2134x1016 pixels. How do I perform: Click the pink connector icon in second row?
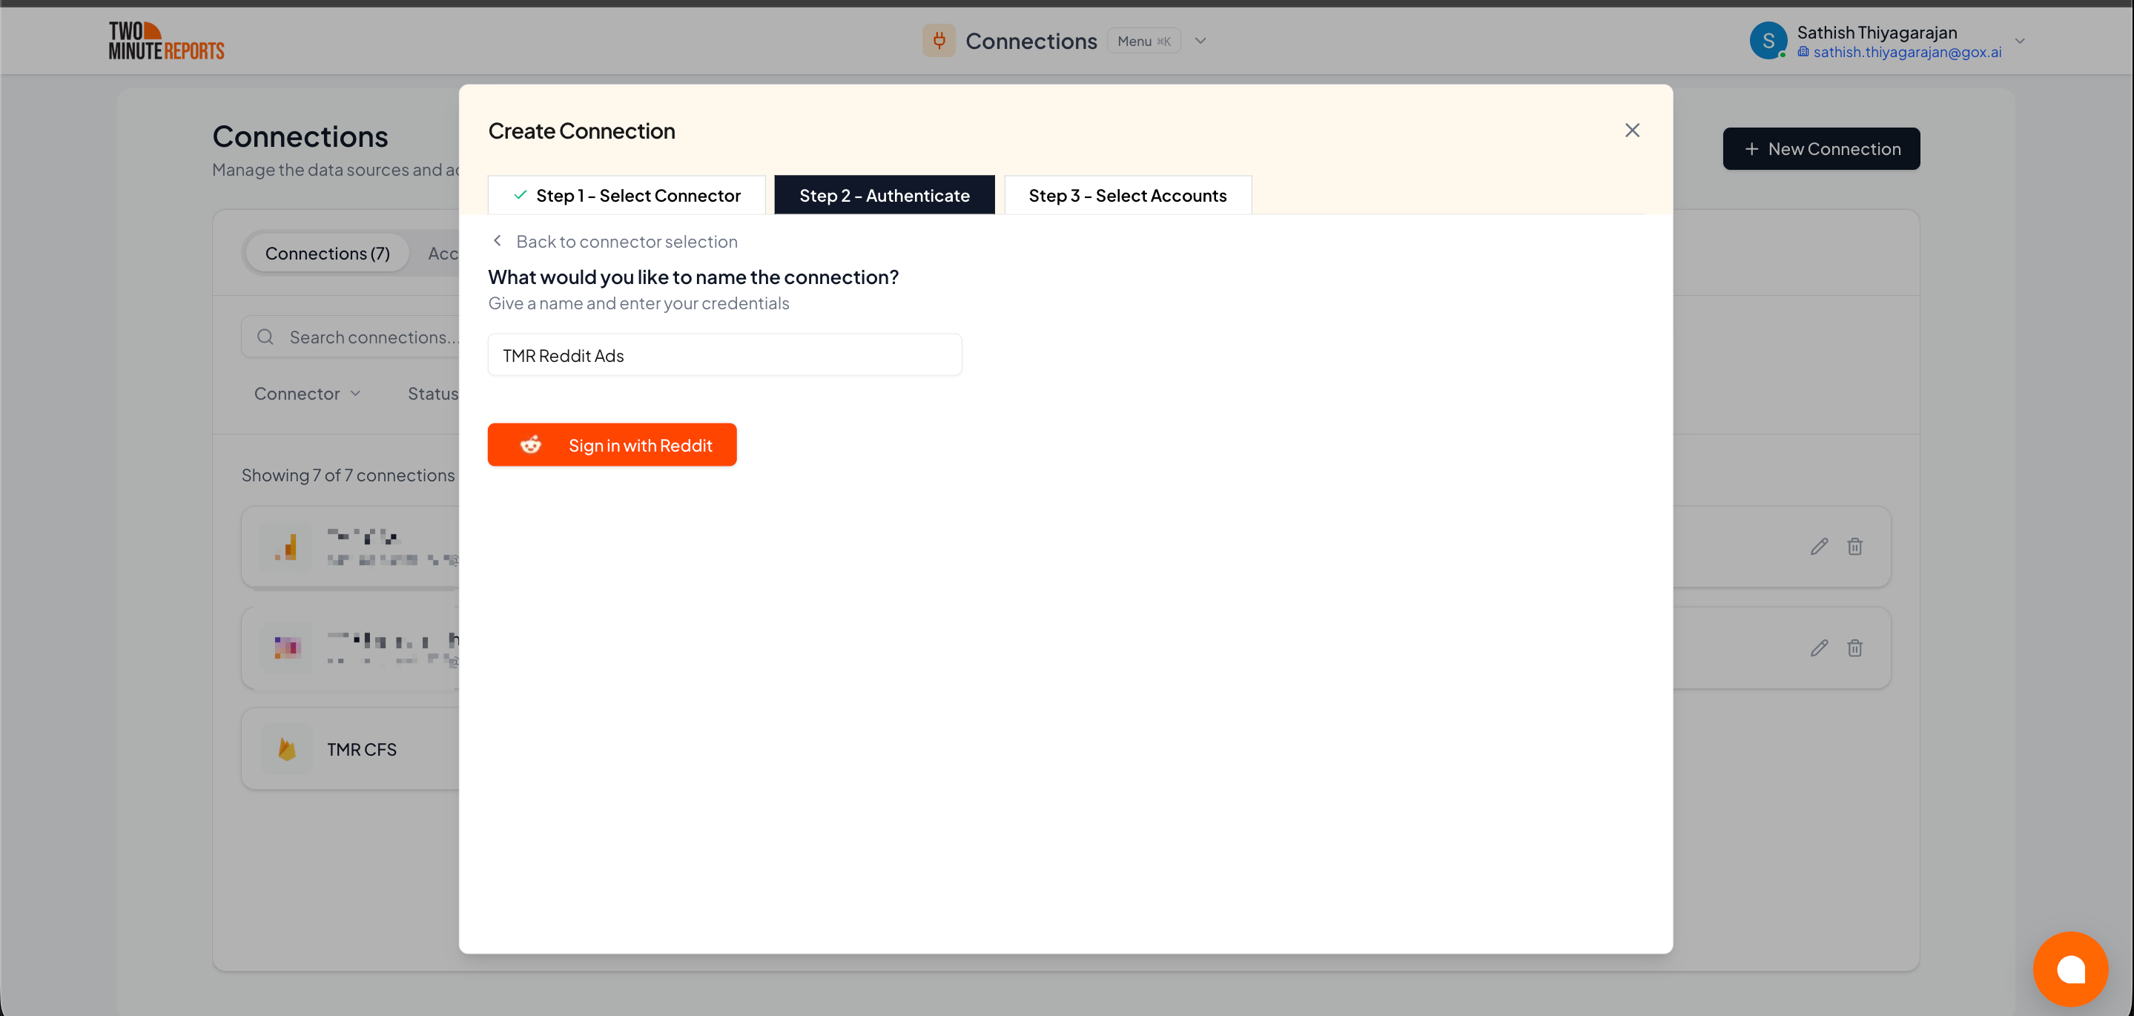(287, 647)
